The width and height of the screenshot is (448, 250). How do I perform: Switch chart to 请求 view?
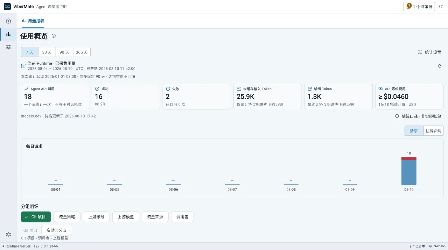[x=414, y=131]
